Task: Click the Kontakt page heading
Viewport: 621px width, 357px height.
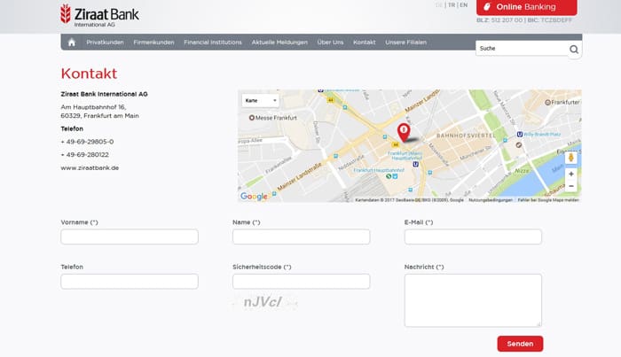Action: click(x=89, y=74)
